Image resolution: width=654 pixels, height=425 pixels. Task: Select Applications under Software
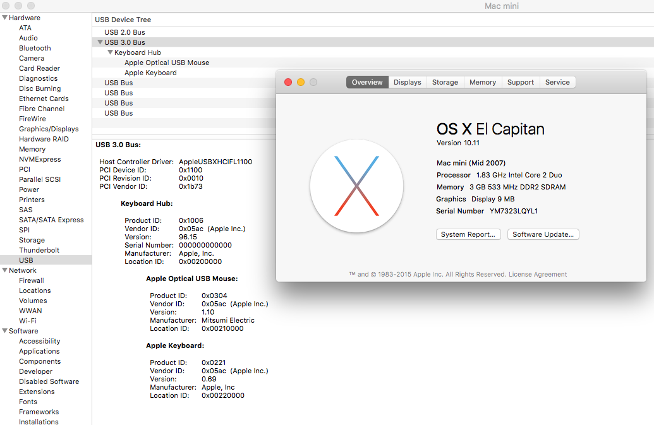39,351
